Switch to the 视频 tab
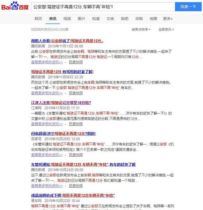The height and width of the screenshot is (210, 203). (67, 18)
